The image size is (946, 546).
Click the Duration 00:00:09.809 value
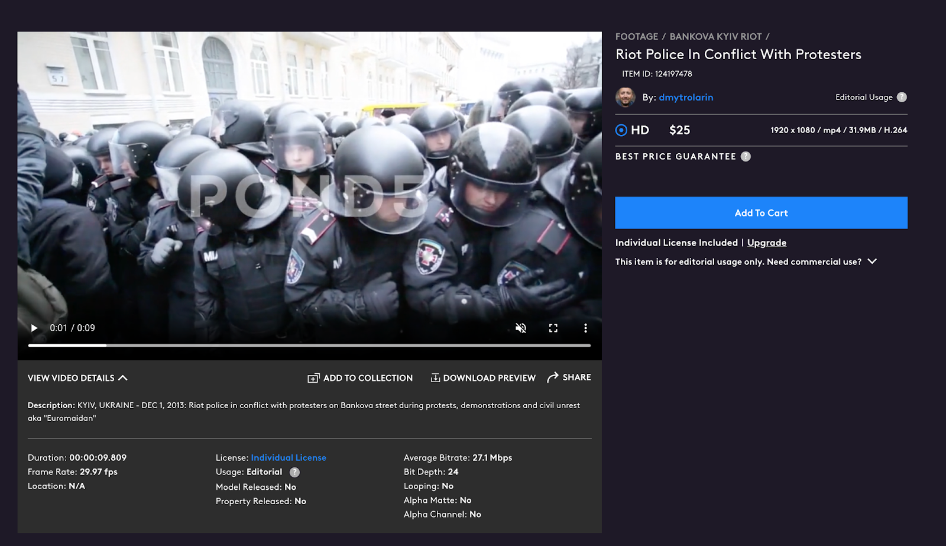pos(98,458)
